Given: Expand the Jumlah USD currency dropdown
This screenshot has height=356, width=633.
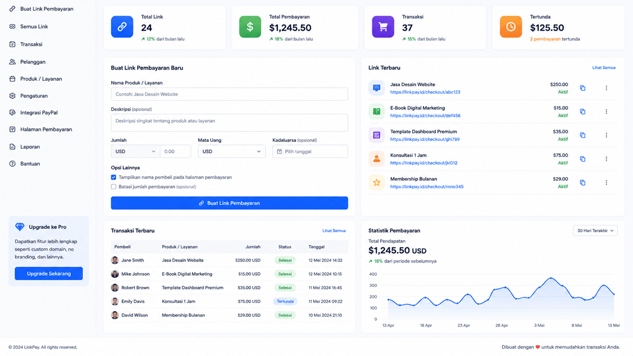Looking at the screenshot, I should pos(135,151).
